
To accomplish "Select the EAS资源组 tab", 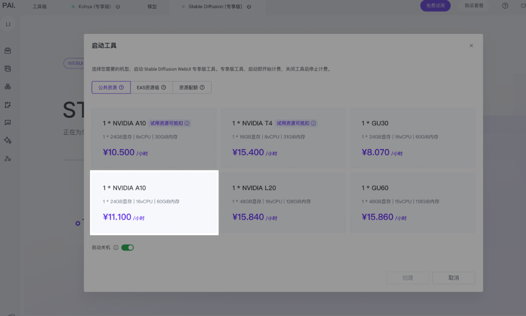I will (152, 87).
